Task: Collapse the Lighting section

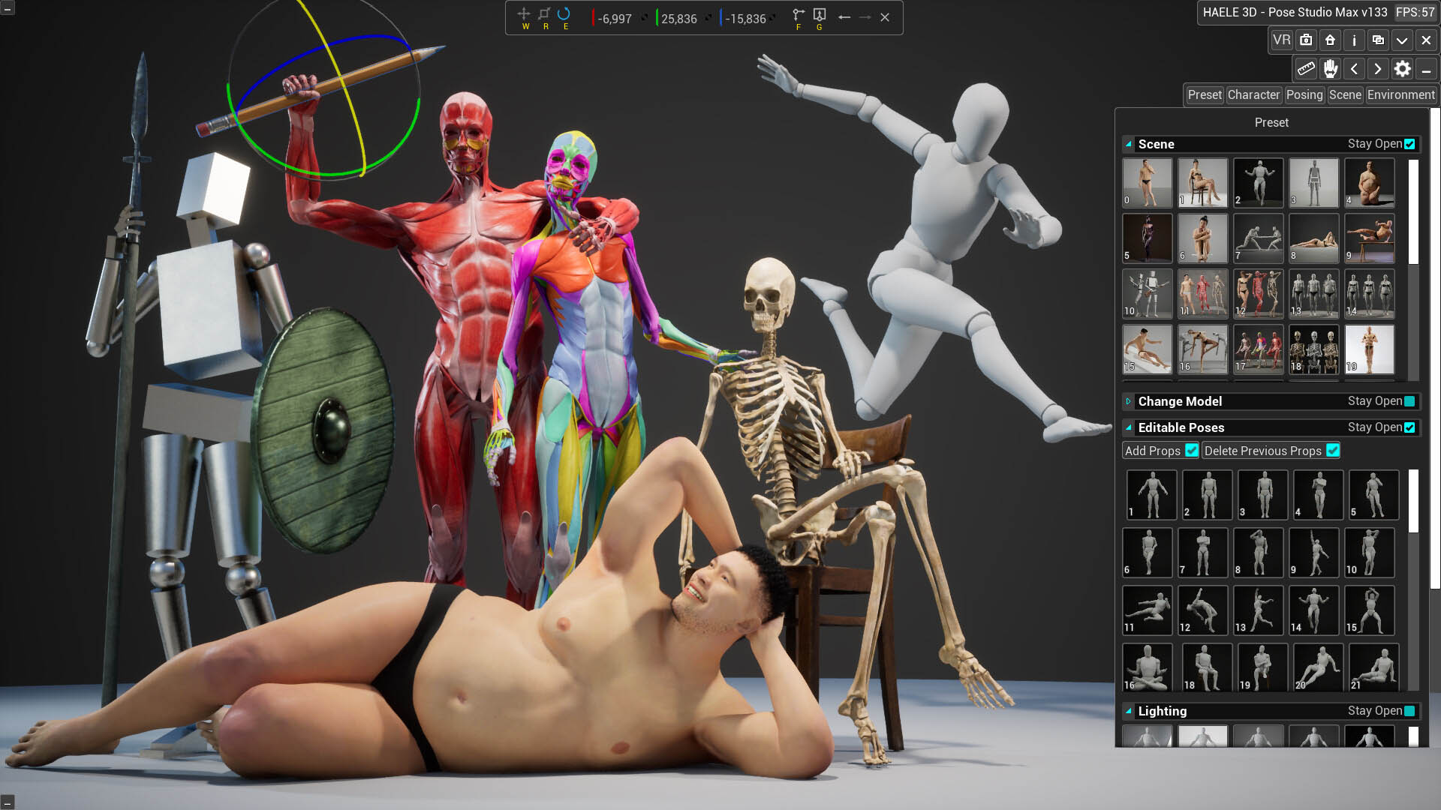Action: click(1128, 711)
